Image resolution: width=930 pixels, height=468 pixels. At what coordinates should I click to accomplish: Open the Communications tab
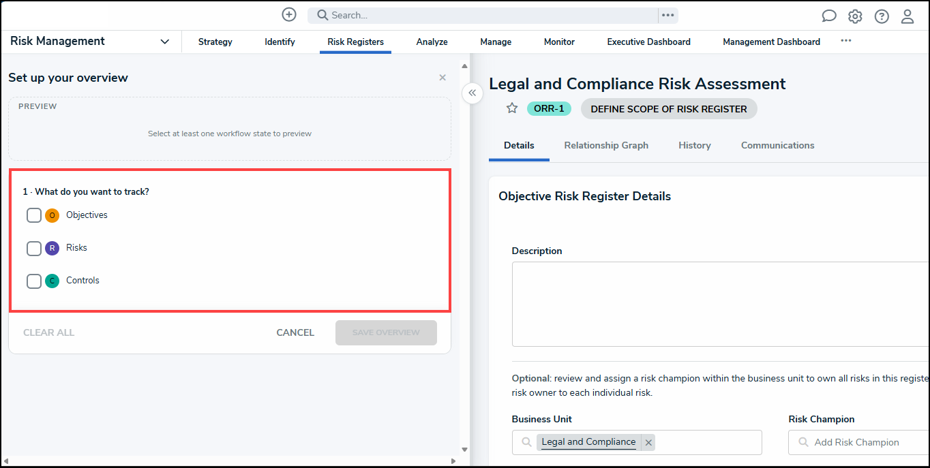pyautogui.click(x=778, y=145)
